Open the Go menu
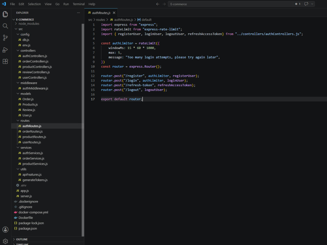 pyautogui.click(x=57, y=4)
